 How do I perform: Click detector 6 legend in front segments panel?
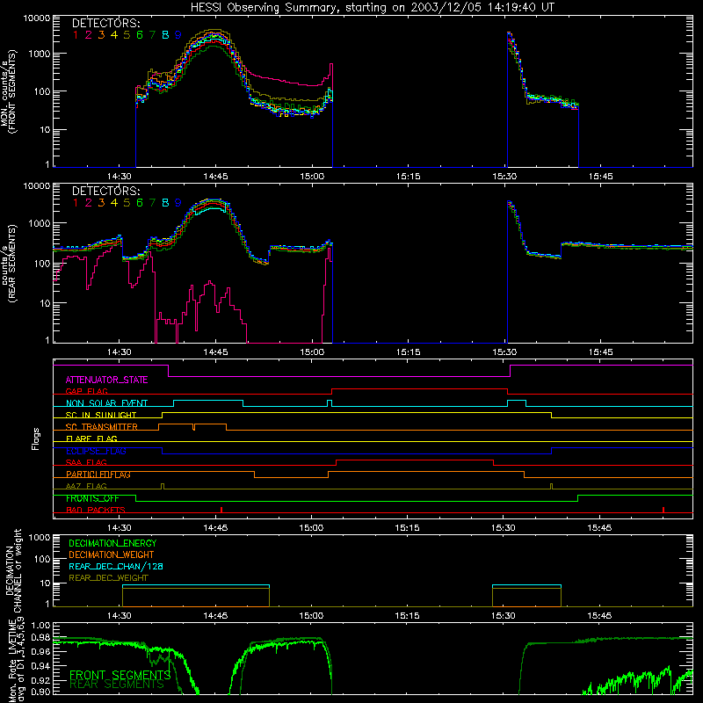pos(140,35)
